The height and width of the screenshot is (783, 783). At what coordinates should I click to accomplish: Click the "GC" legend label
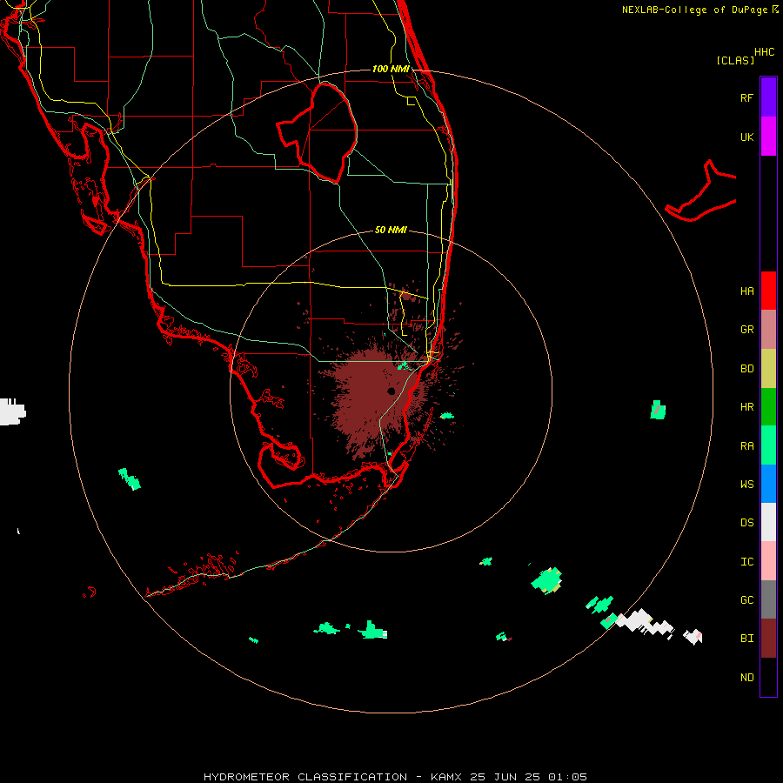746,600
